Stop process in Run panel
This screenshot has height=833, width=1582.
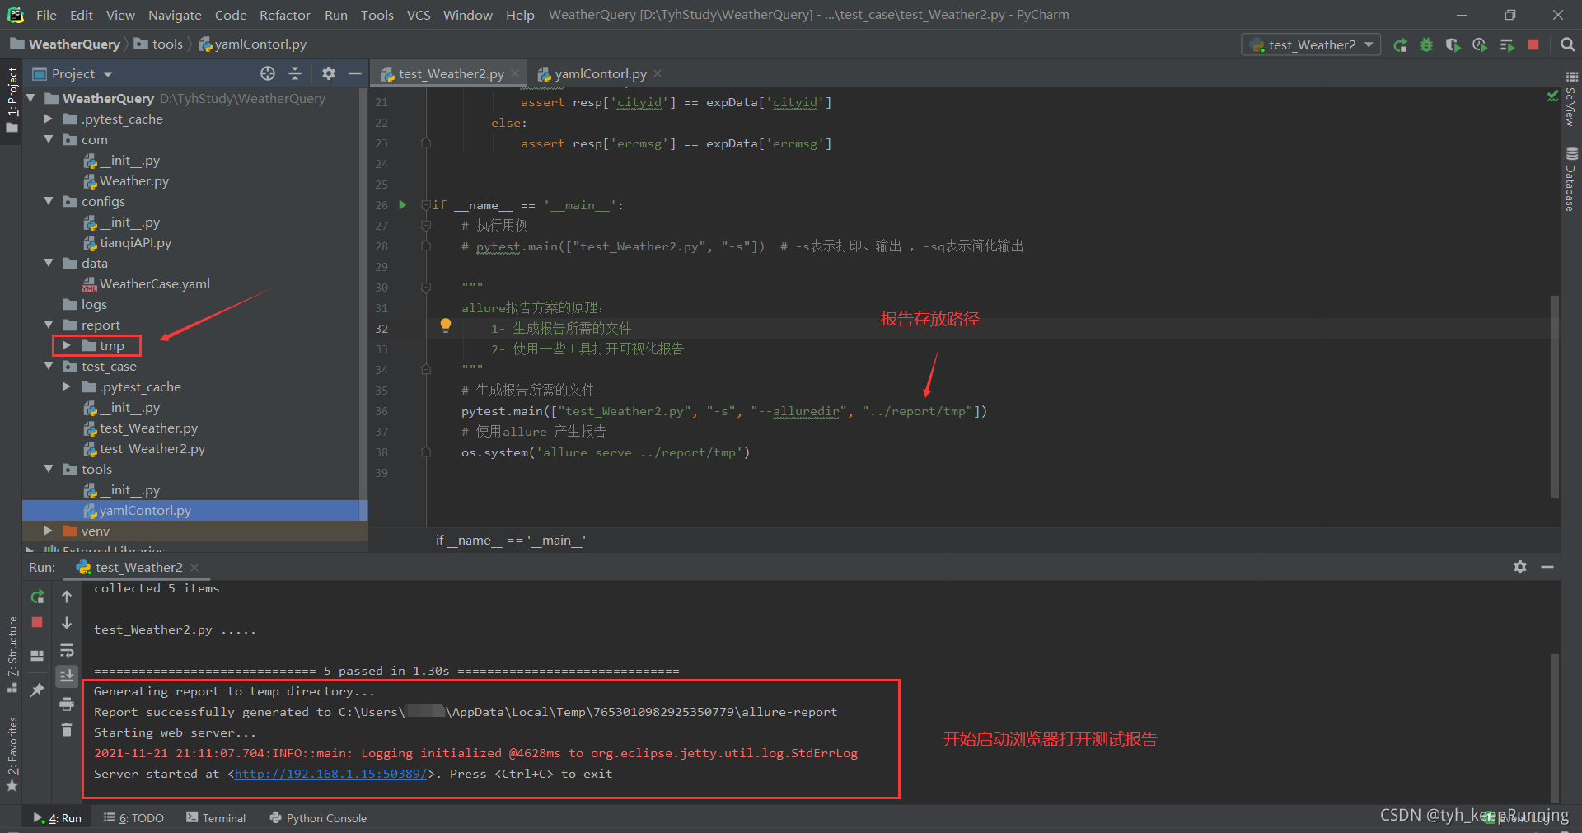click(x=37, y=622)
